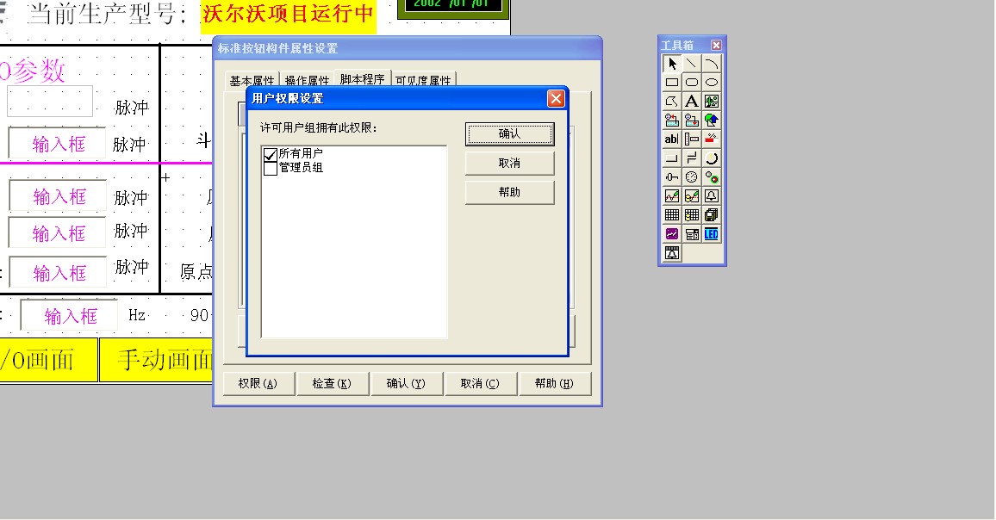This screenshot has width=996, height=520.
Task: Select the 'ab|' input box tool
Action: (x=672, y=139)
